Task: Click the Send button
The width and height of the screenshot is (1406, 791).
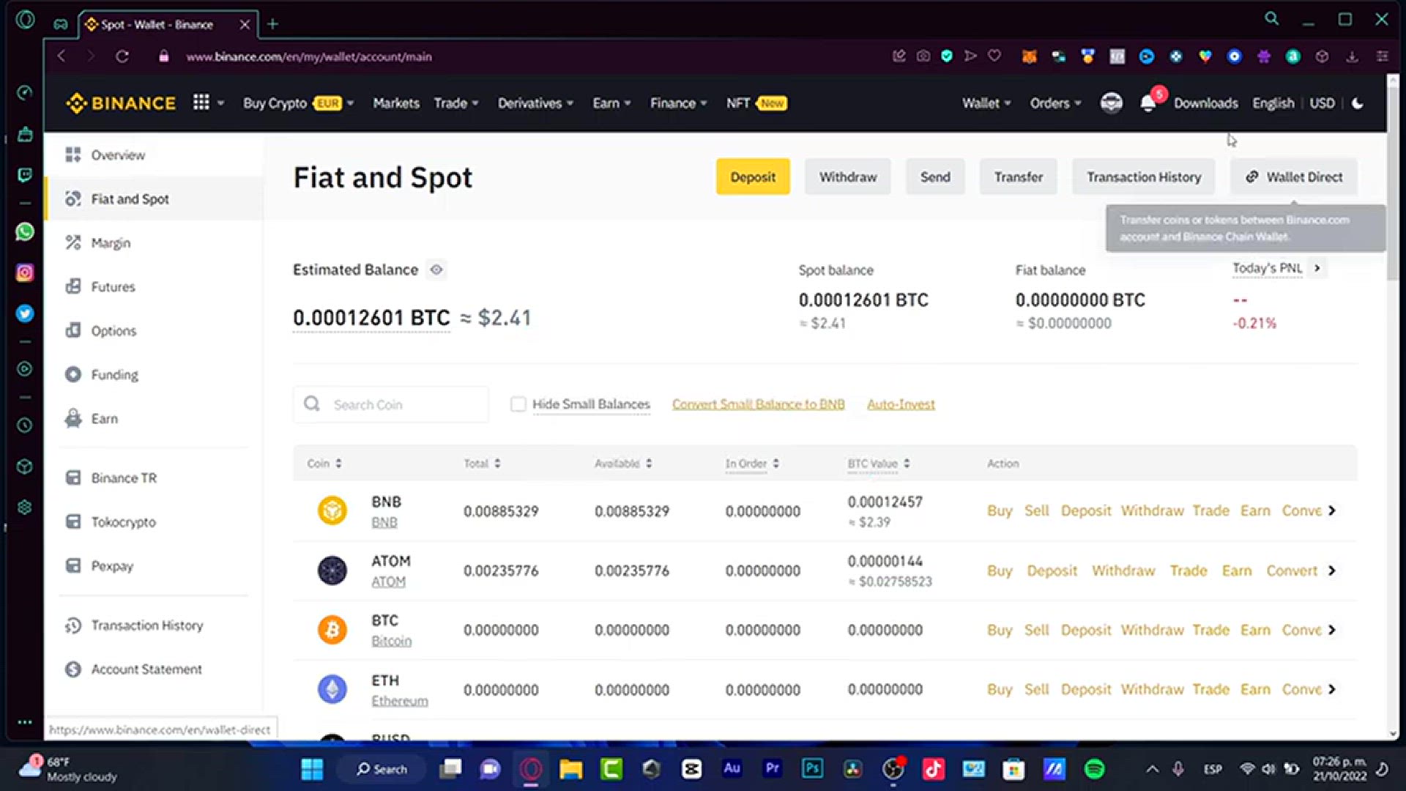Action: [935, 177]
